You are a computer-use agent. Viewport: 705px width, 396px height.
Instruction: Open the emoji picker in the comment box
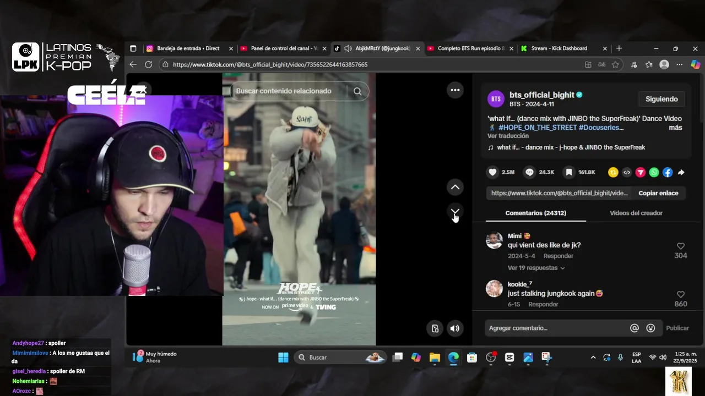point(650,328)
